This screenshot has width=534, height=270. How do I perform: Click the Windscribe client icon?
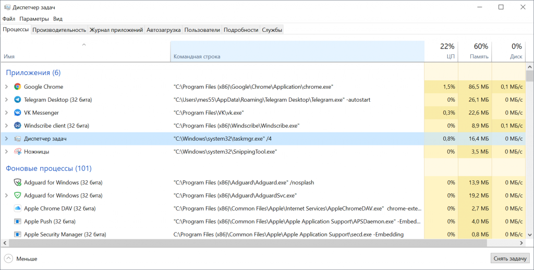point(17,126)
